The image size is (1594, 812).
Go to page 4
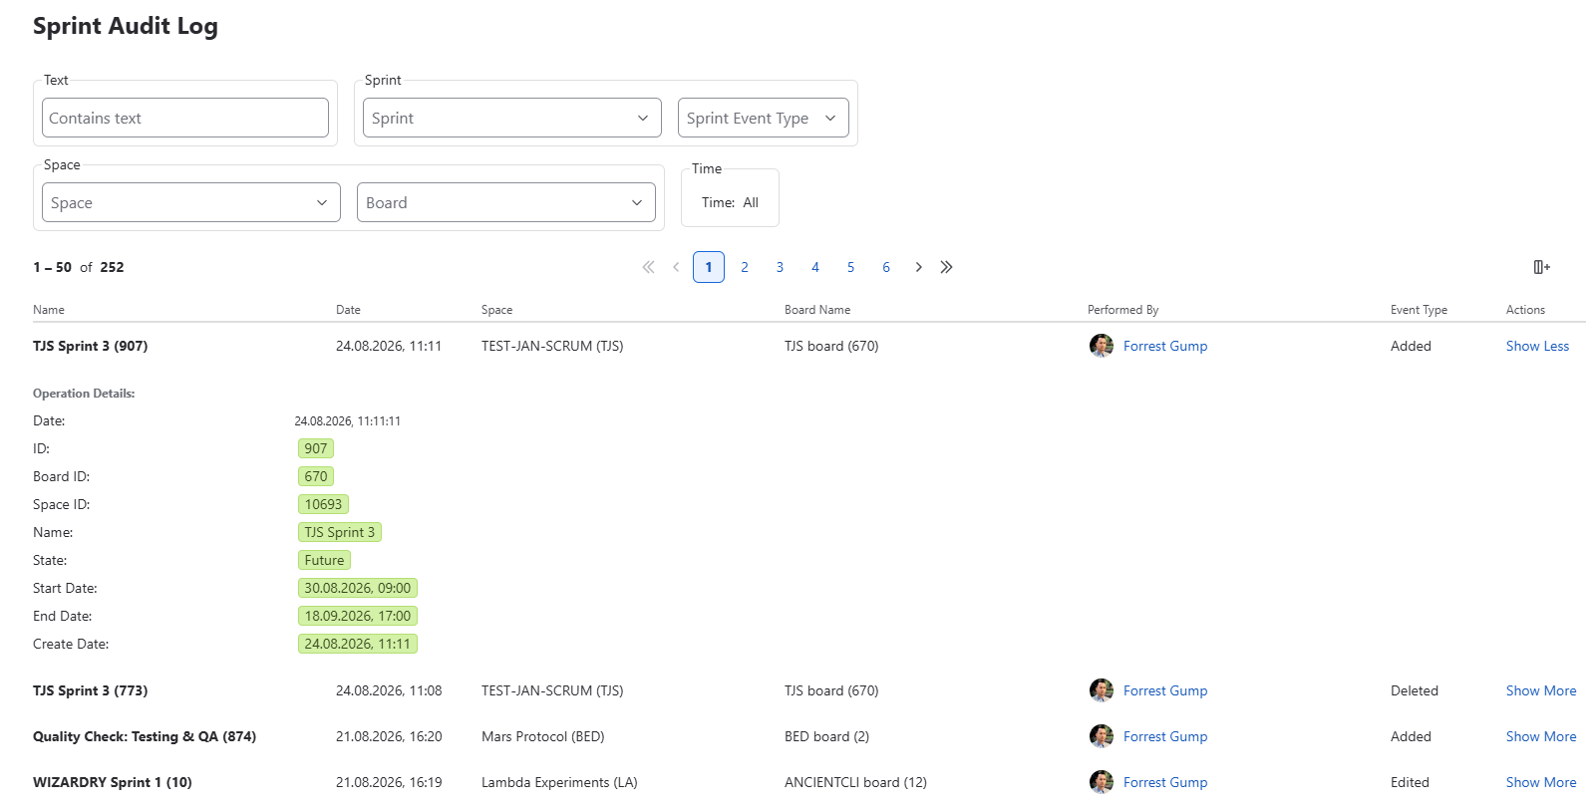815,267
